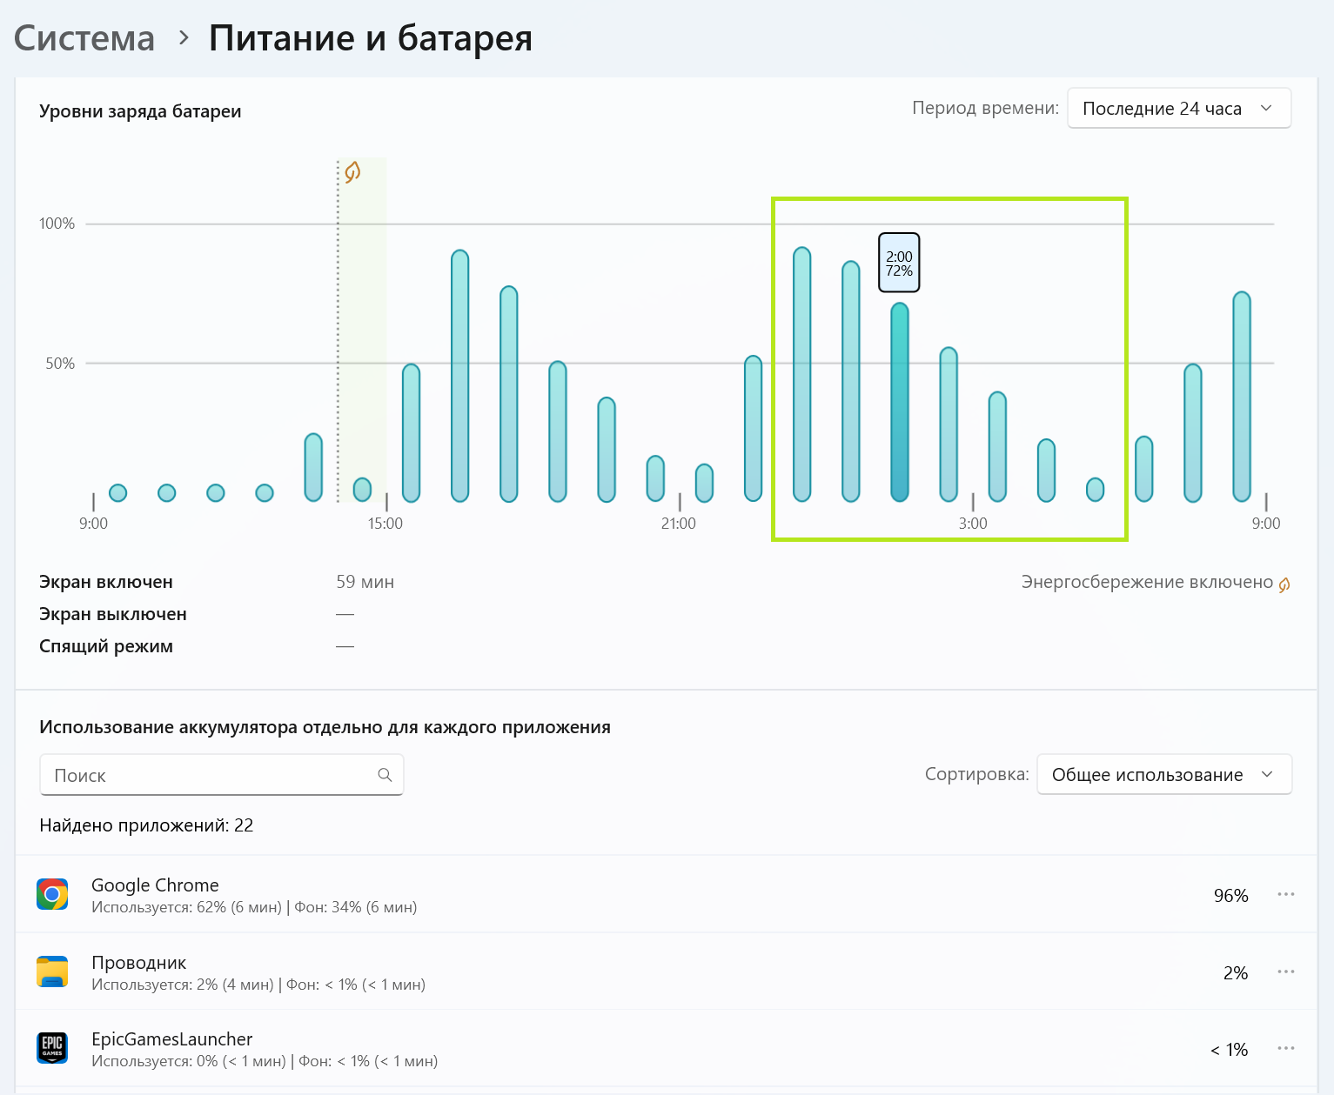Select the 6:00 battery level dot
The width and height of the screenshot is (1334, 1095).
click(1096, 490)
